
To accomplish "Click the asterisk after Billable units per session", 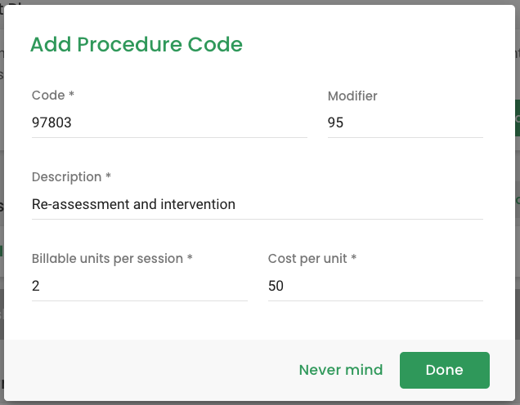I will tap(190, 257).
